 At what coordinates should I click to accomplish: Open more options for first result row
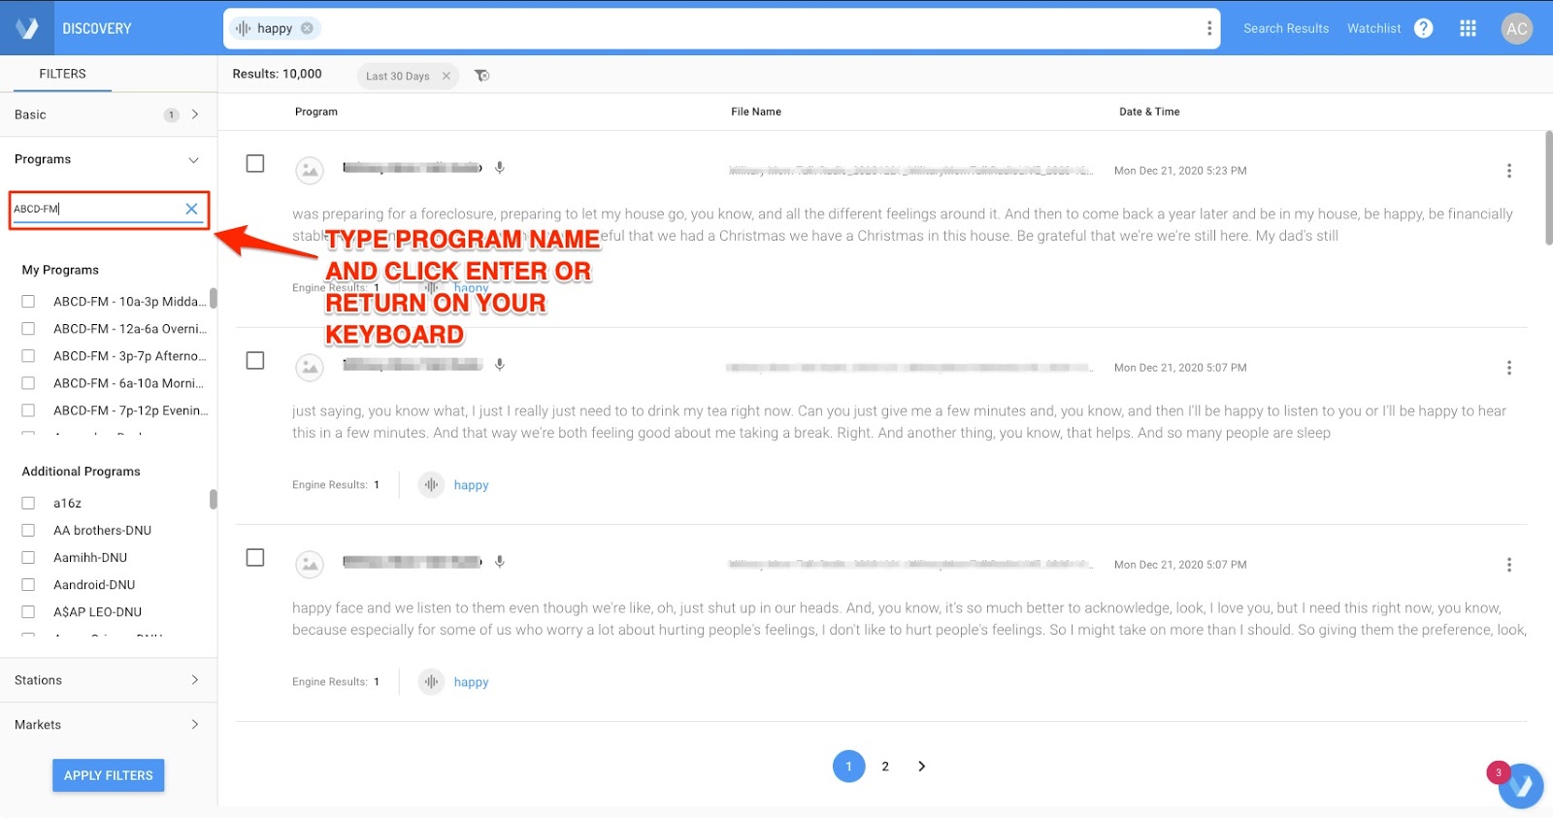coord(1508,171)
